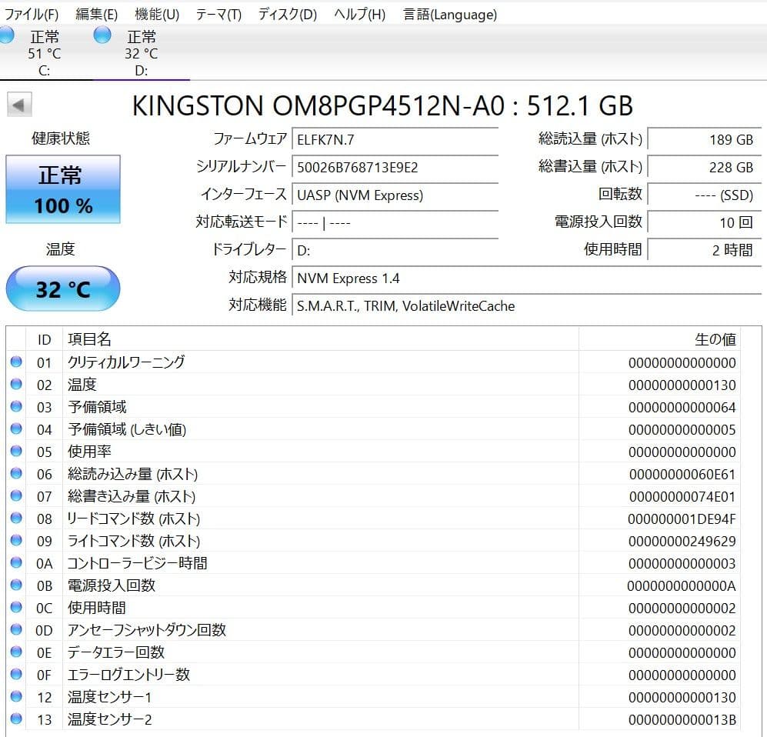Open the テーマ(T) menu
Viewport: 767px width, 737px height.
point(218,14)
